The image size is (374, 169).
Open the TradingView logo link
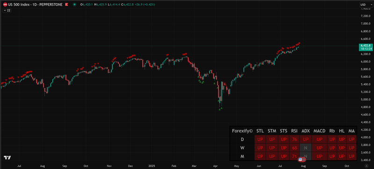(7, 157)
